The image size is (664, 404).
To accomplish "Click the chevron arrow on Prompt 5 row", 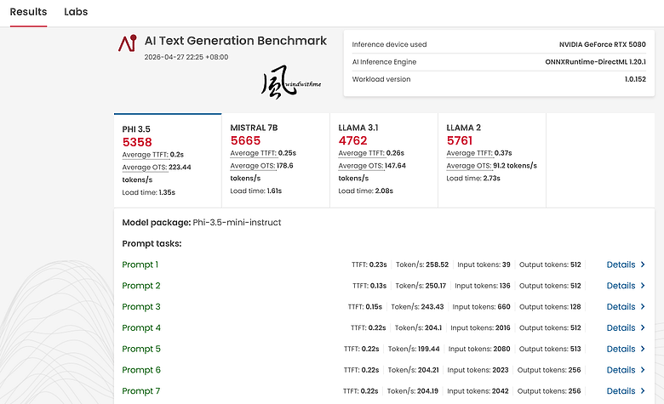I will tap(643, 349).
